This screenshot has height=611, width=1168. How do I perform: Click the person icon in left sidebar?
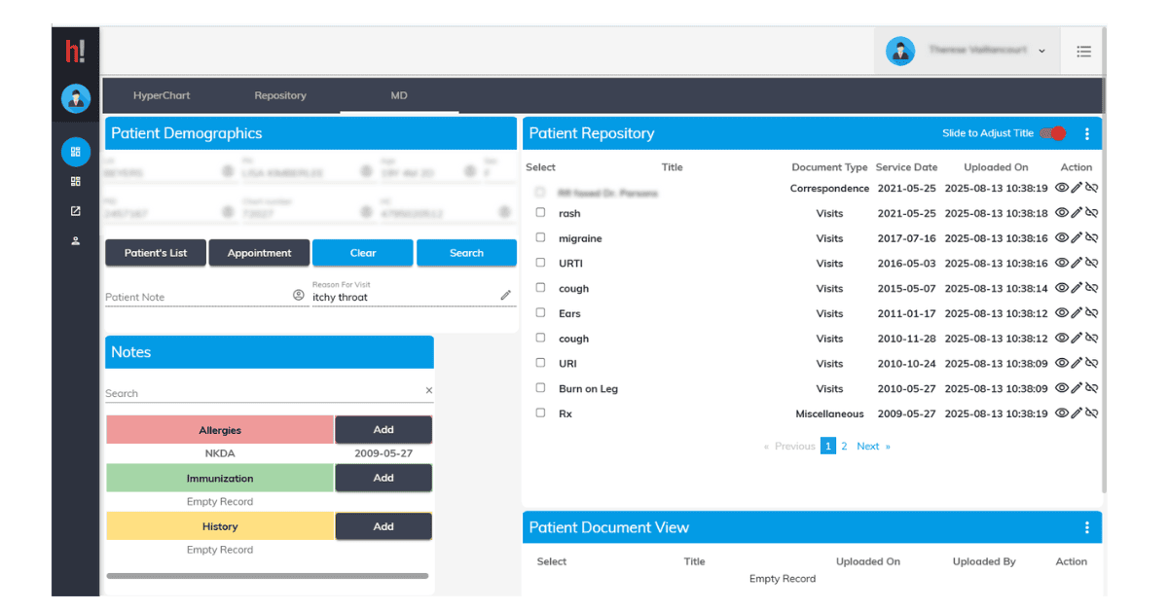tap(76, 241)
